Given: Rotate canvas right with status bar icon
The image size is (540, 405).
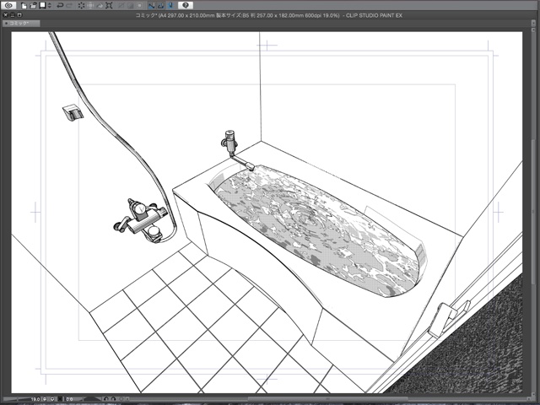Looking at the screenshot, I should click(x=113, y=399).
